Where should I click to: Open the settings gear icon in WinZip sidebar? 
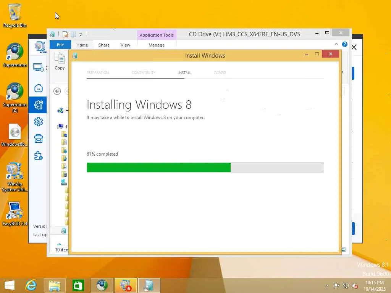(39, 122)
